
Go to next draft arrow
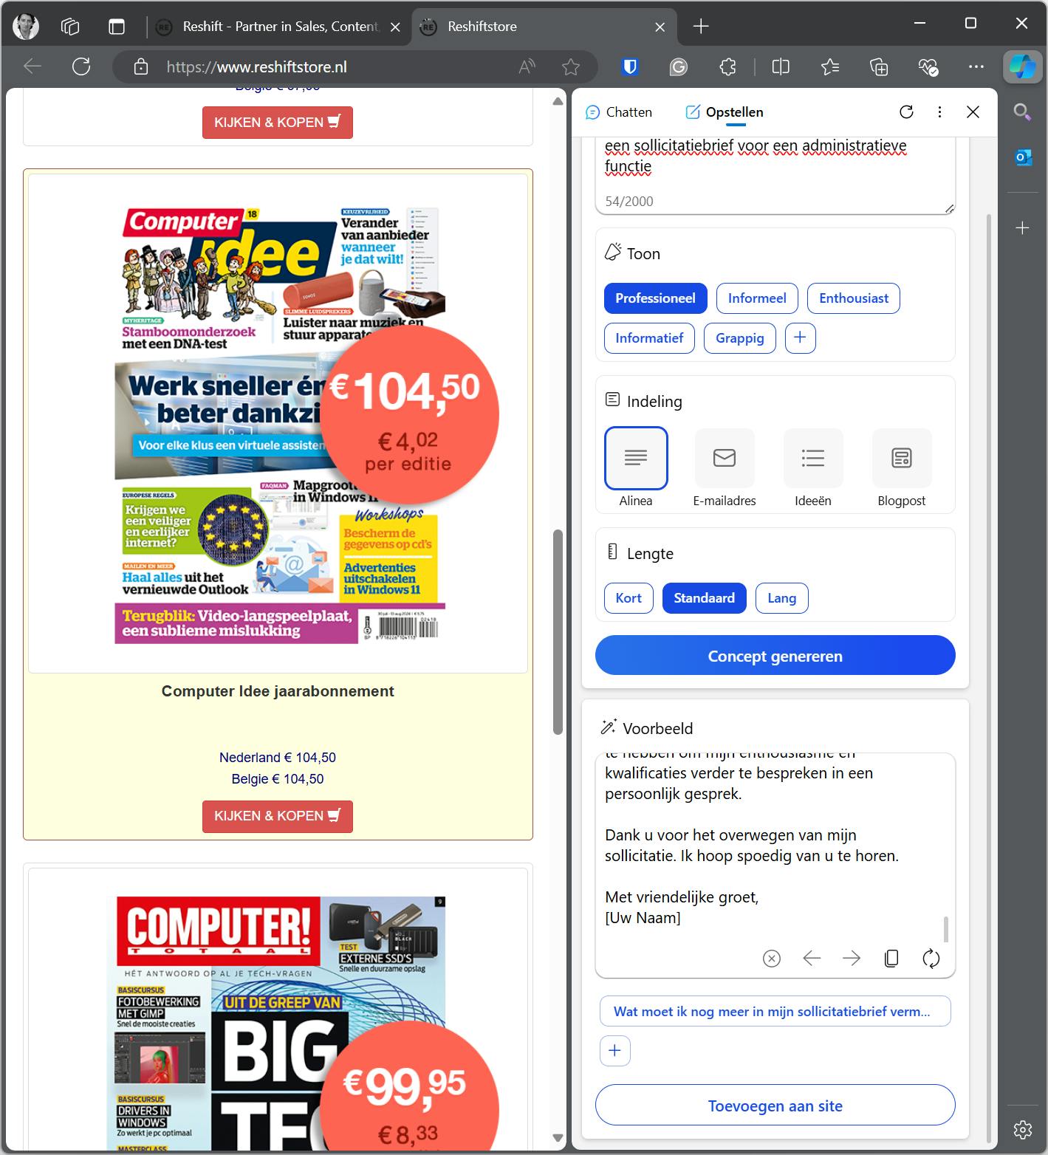tap(852, 959)
